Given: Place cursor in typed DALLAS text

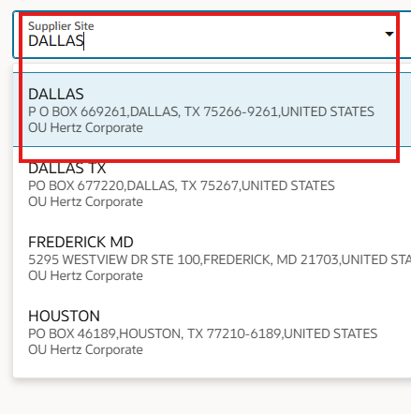Looking at the screenshot, I should (56, 41).
